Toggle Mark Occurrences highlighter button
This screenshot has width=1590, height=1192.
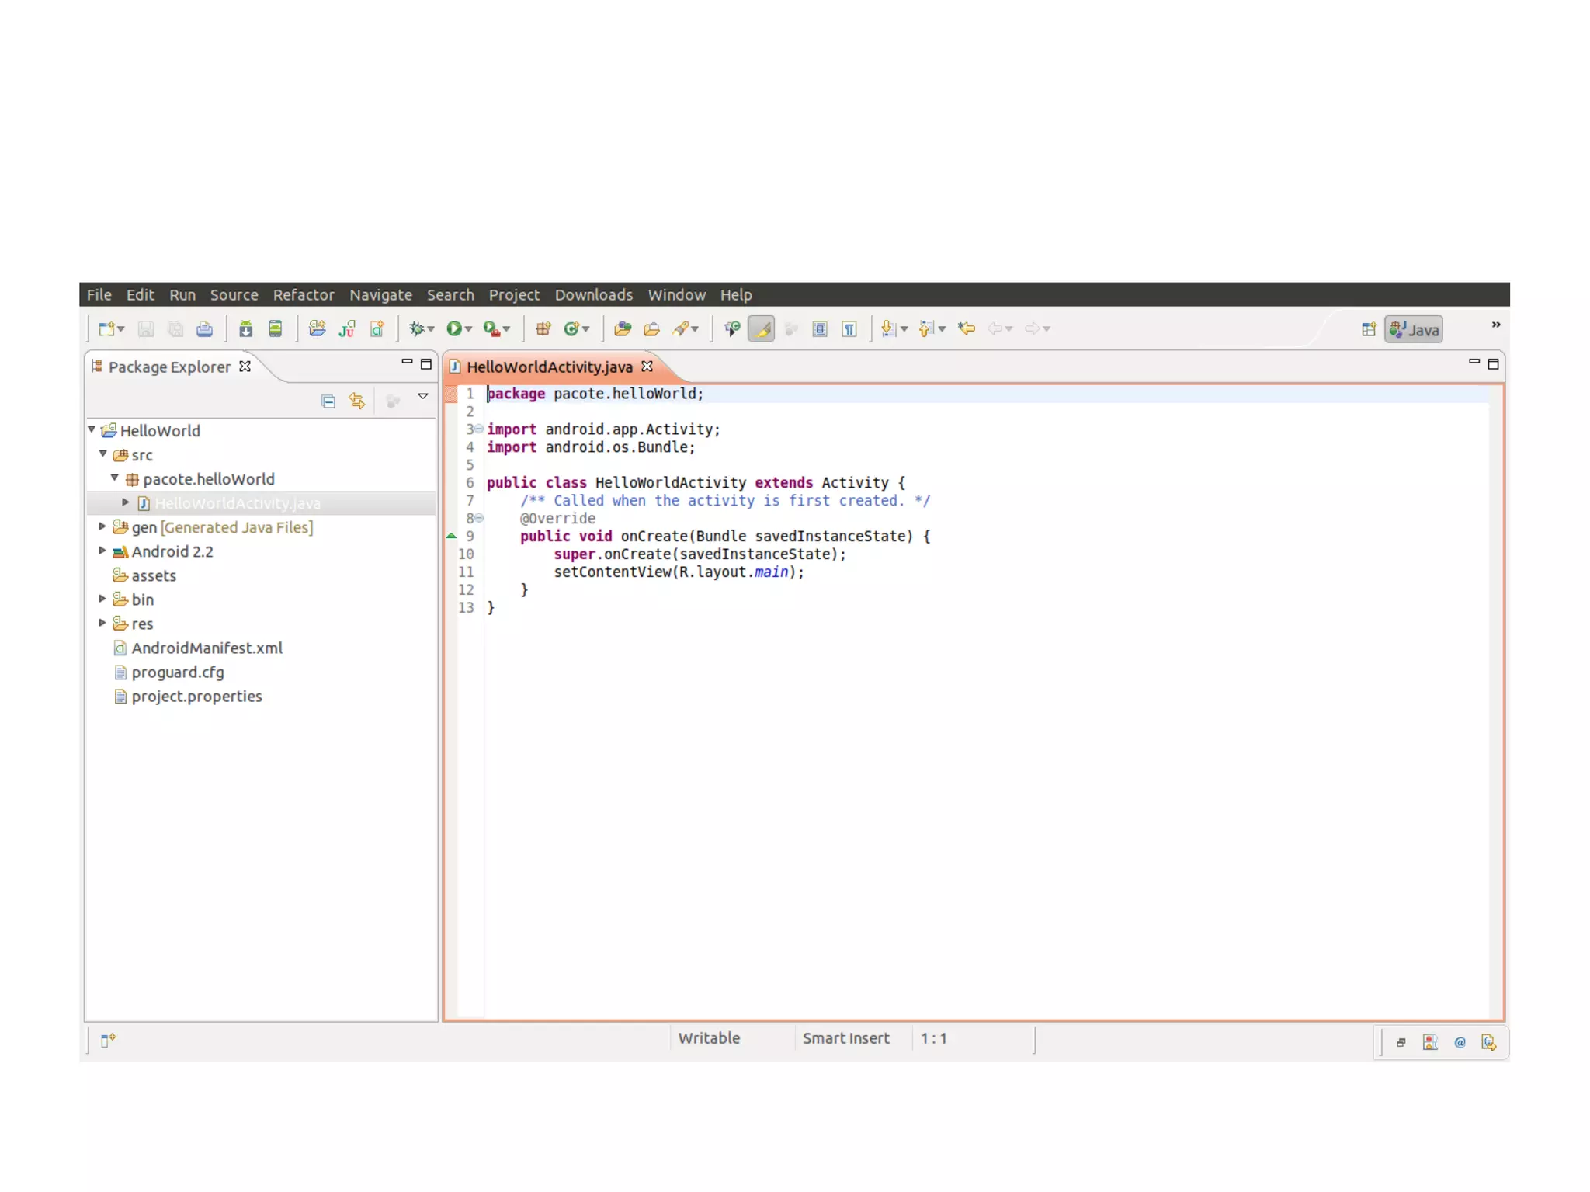(762, 329)
